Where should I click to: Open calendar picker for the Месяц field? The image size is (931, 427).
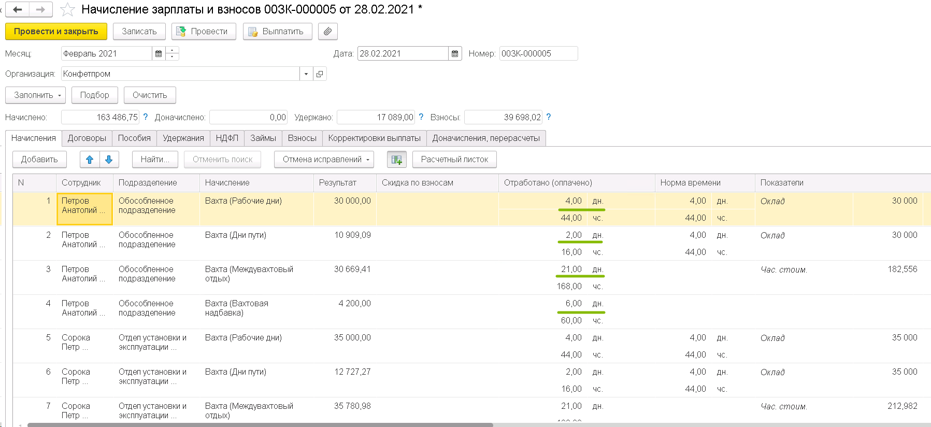point(159,53)
